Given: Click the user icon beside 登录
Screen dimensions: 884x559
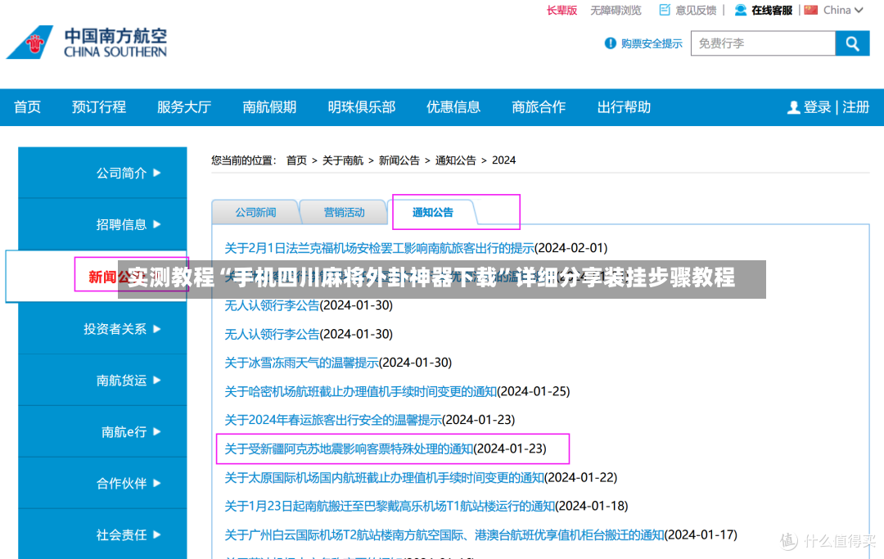Looking at the screenshot, I should (x=793, y=107).
